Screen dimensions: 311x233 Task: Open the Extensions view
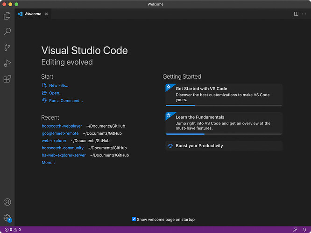coord(7,79)
